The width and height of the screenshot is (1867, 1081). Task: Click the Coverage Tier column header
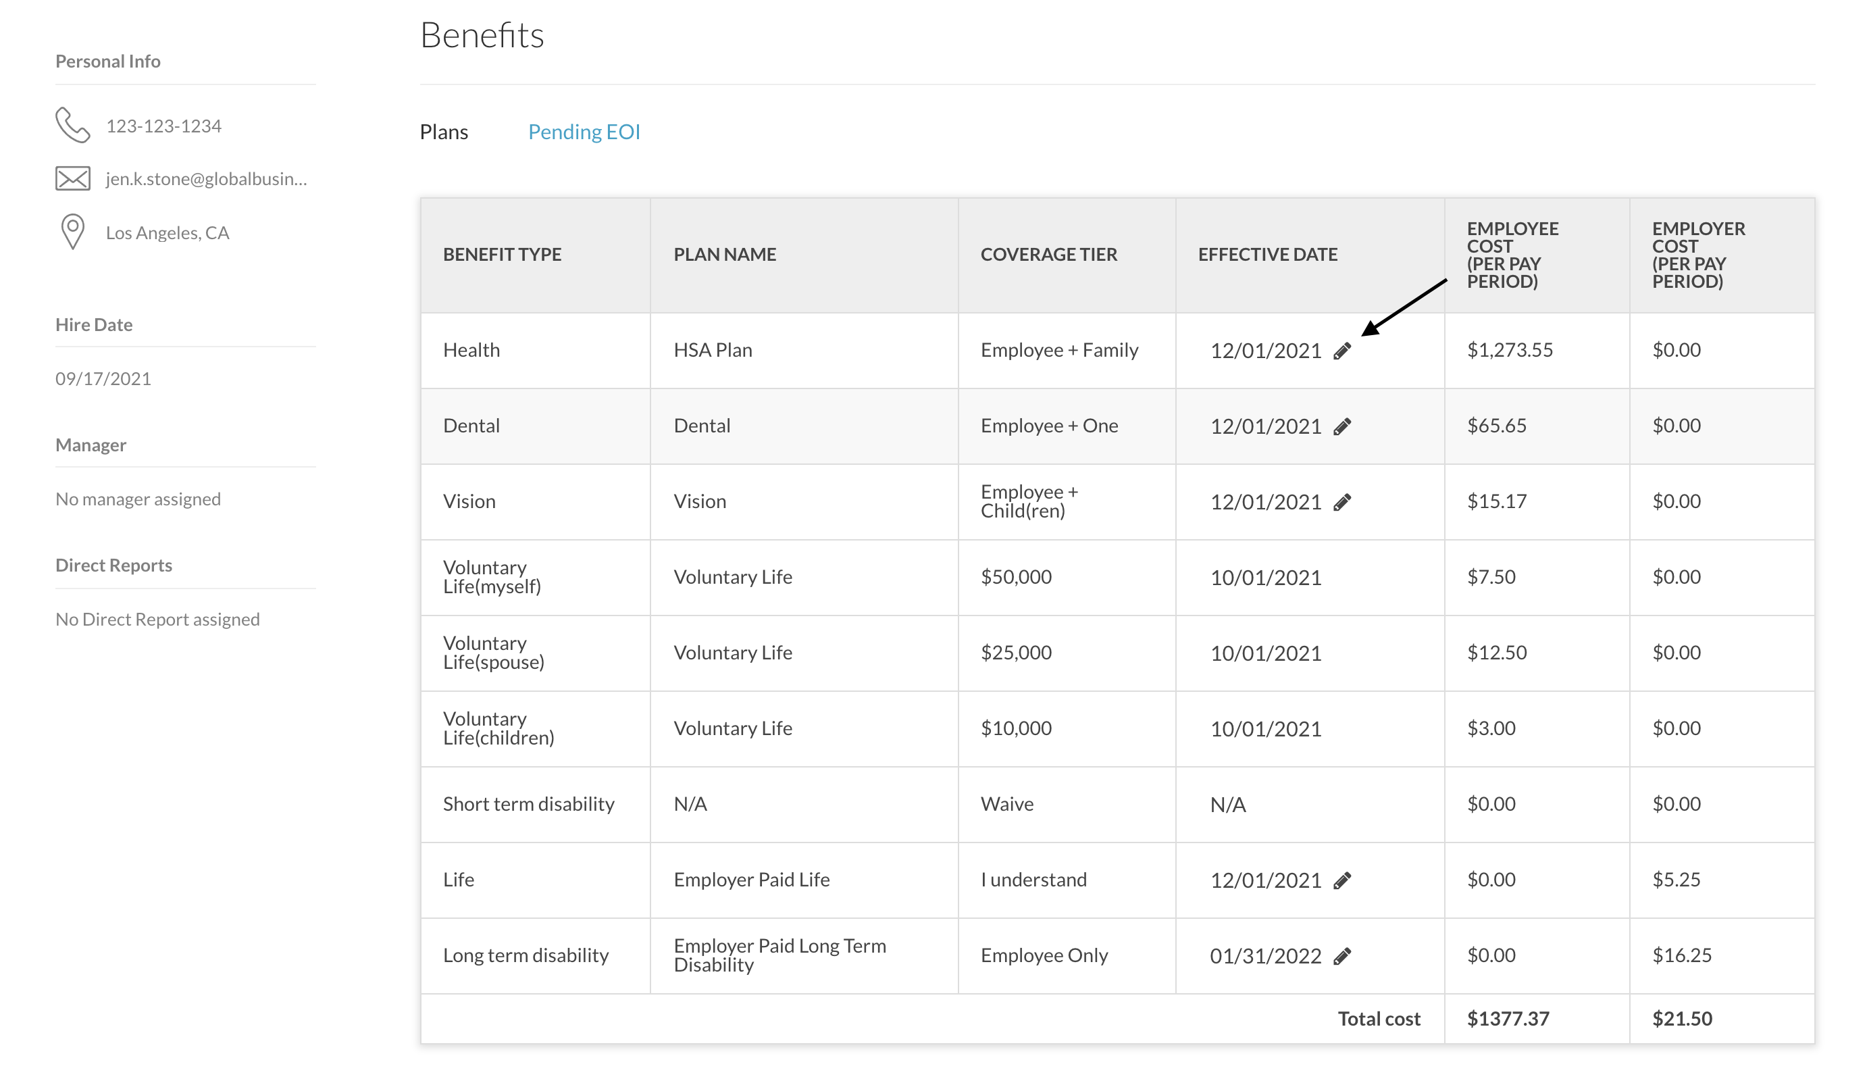[x=1048, y=254]
